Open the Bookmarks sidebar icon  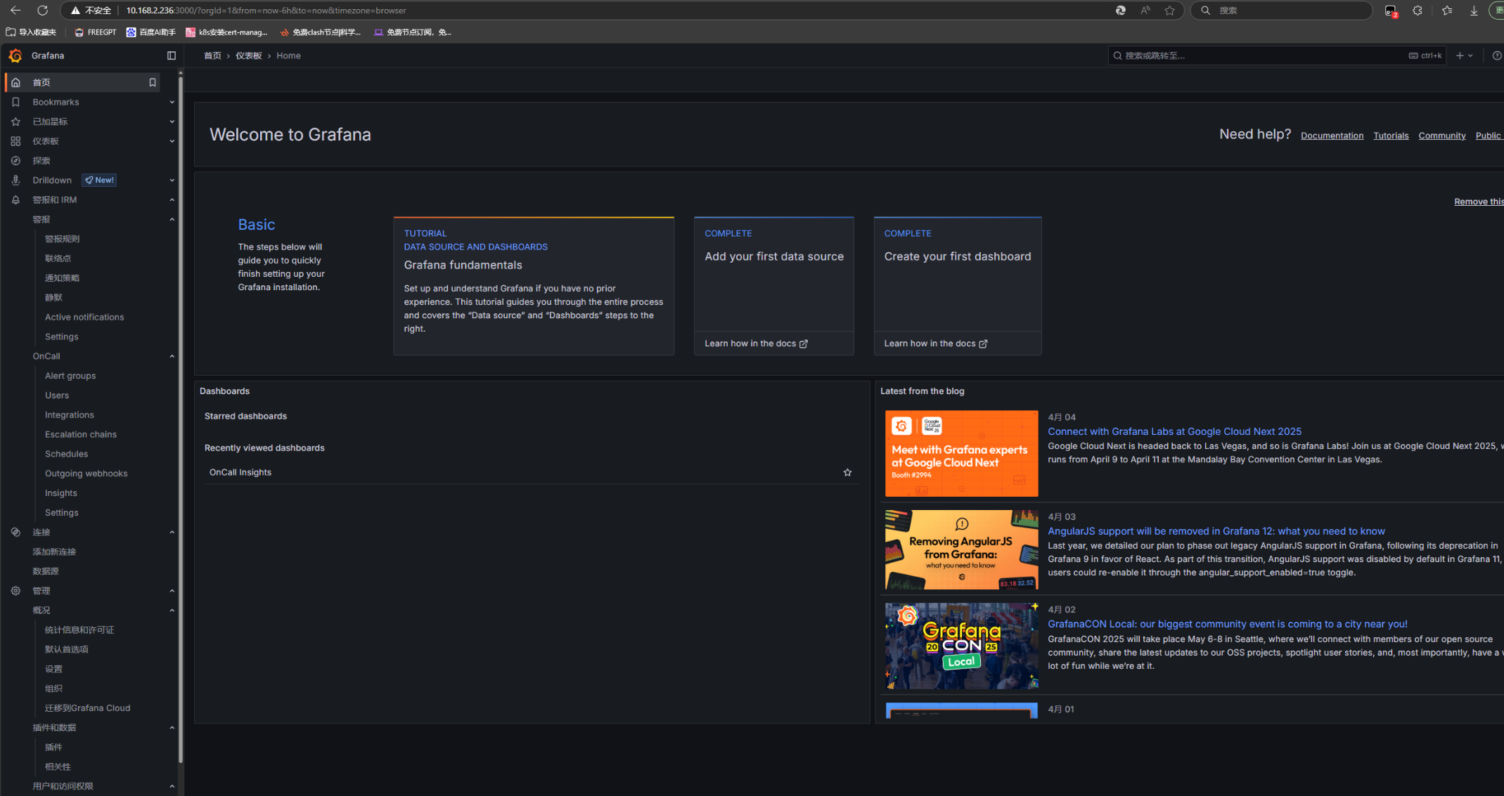pos(15,102)
